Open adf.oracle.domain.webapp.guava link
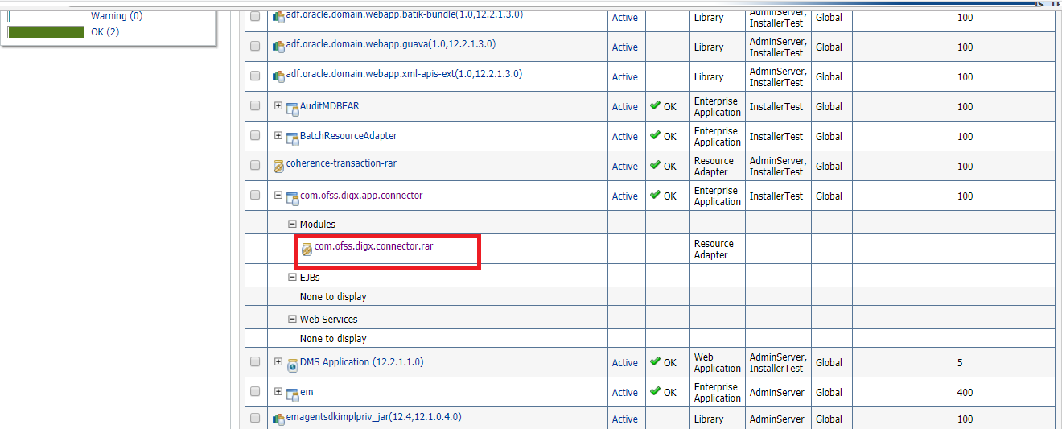 tap(391, 44)
